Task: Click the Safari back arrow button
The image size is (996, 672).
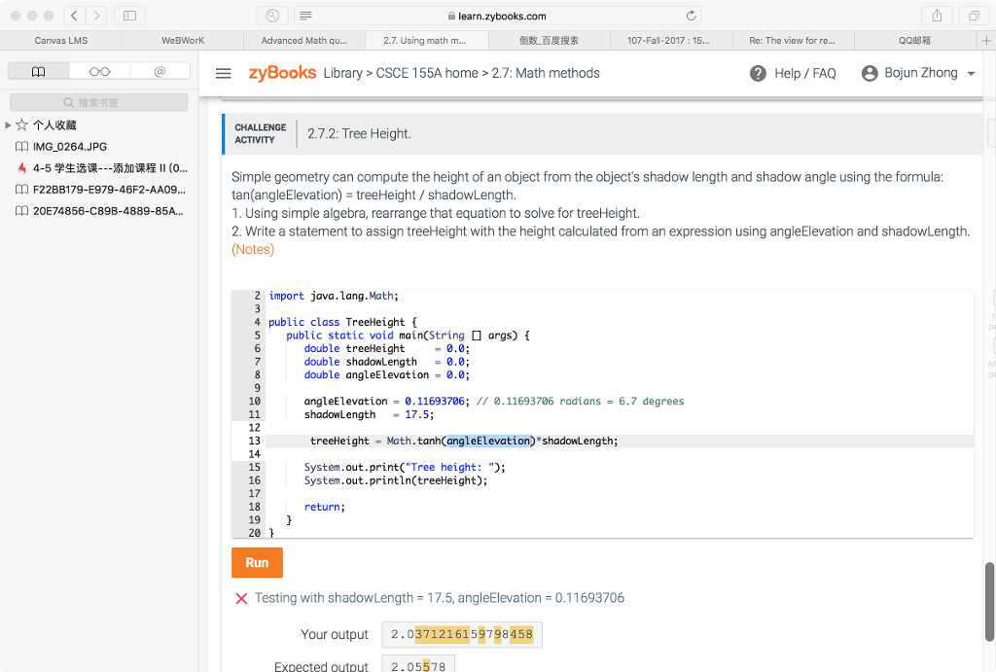Action: (x=76, y=16)
